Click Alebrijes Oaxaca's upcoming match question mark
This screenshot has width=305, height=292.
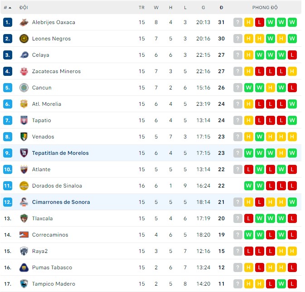point(238,22)
